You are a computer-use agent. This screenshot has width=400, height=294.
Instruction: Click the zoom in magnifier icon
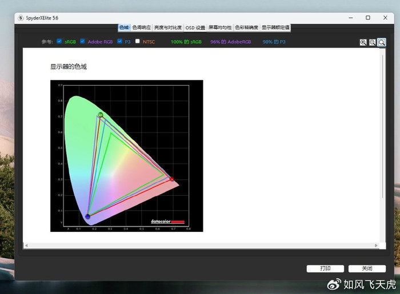tap(363, 42)
